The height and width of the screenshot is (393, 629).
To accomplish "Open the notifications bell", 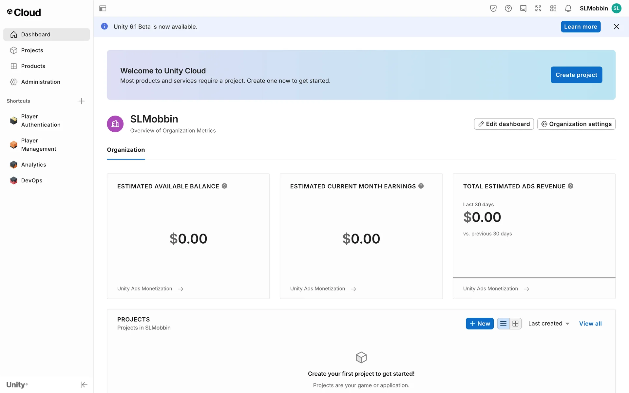I will click(x=568, y=9).
